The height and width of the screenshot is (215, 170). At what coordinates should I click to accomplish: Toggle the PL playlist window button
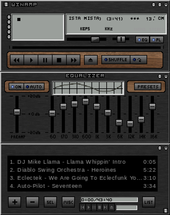156,40
